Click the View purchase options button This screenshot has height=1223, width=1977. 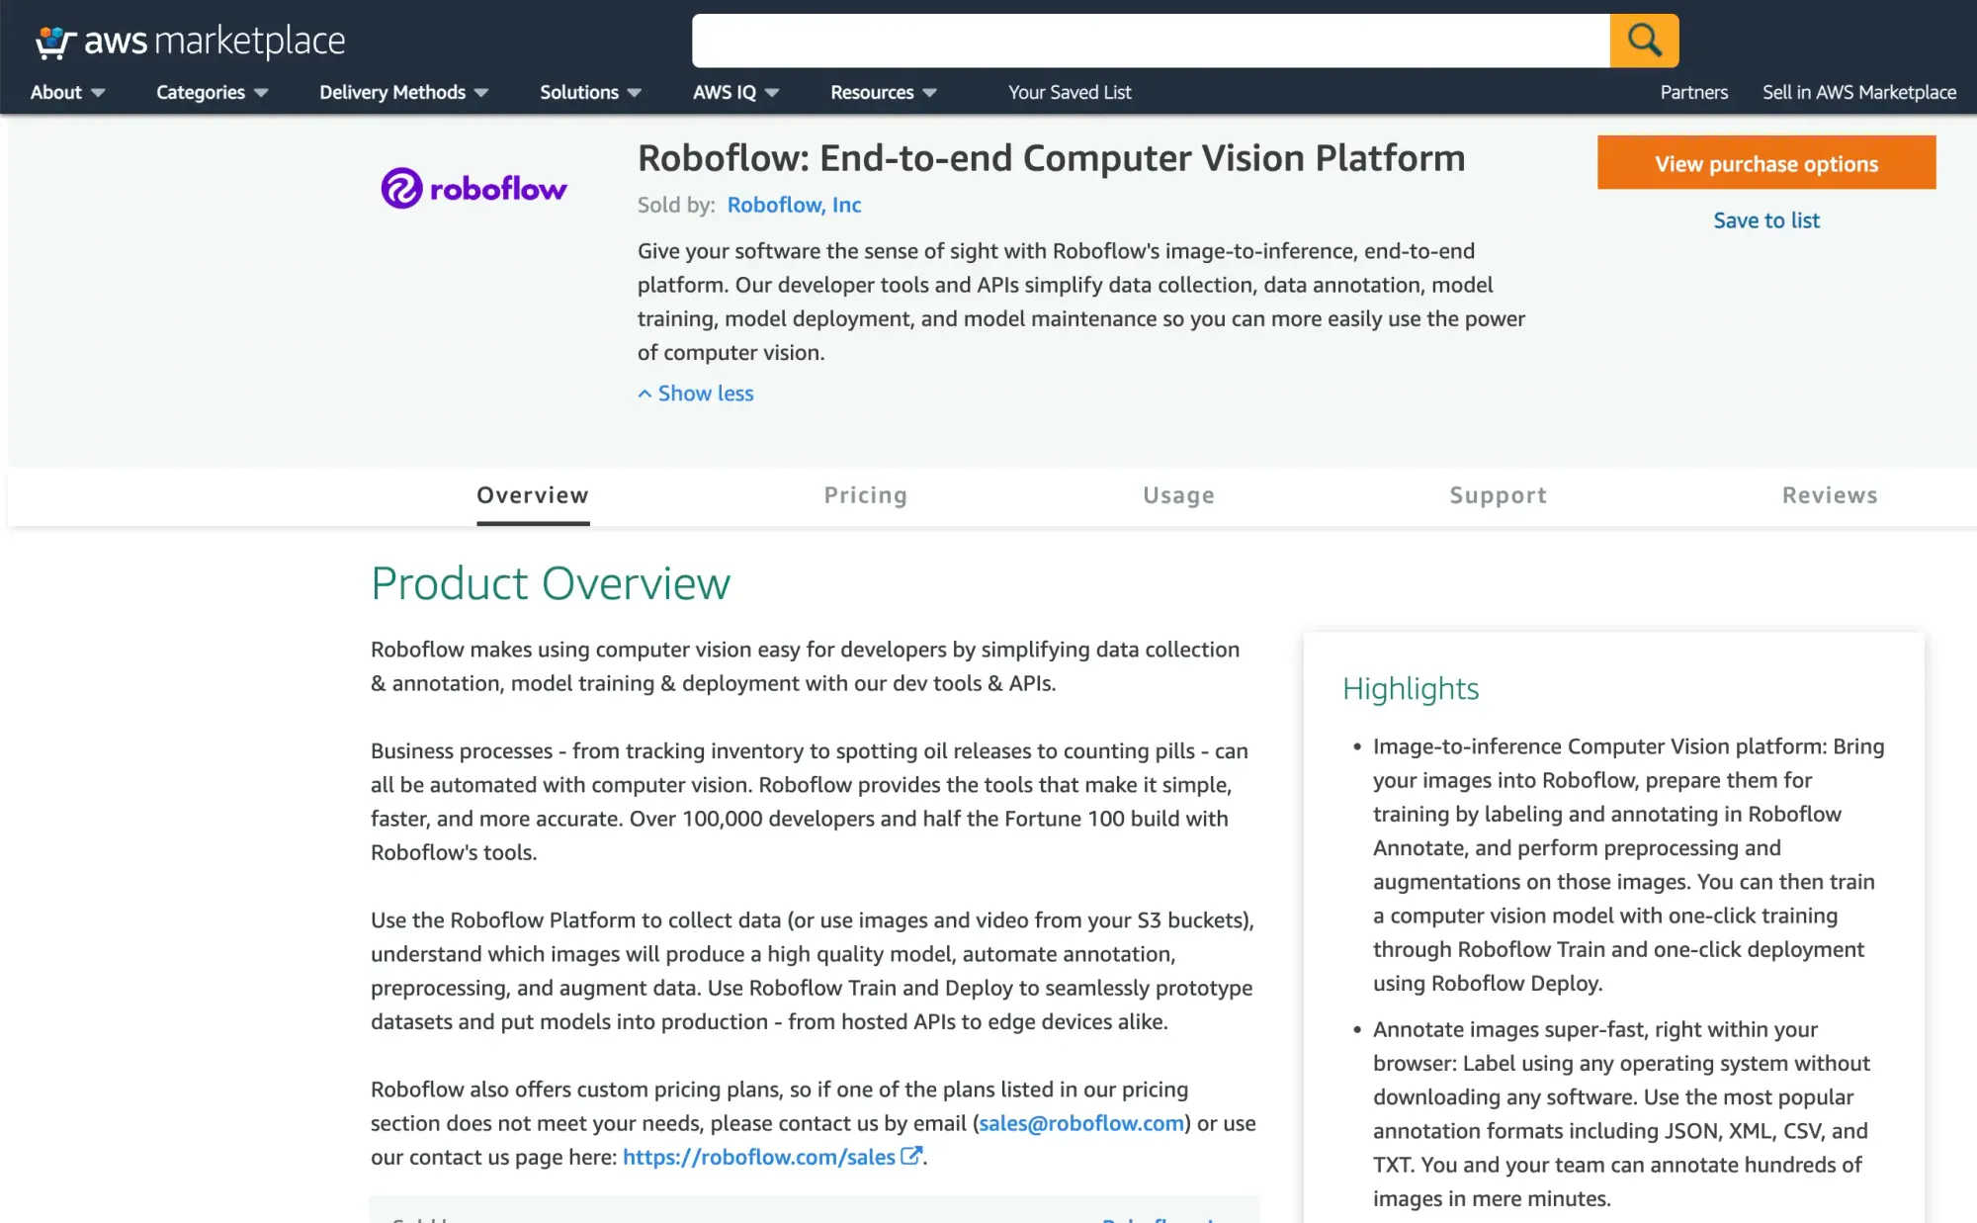tap(1766, 163)
